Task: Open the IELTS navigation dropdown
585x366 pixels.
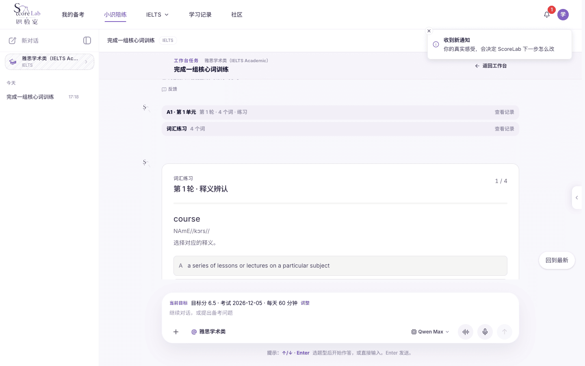Action: coord(157,15)
